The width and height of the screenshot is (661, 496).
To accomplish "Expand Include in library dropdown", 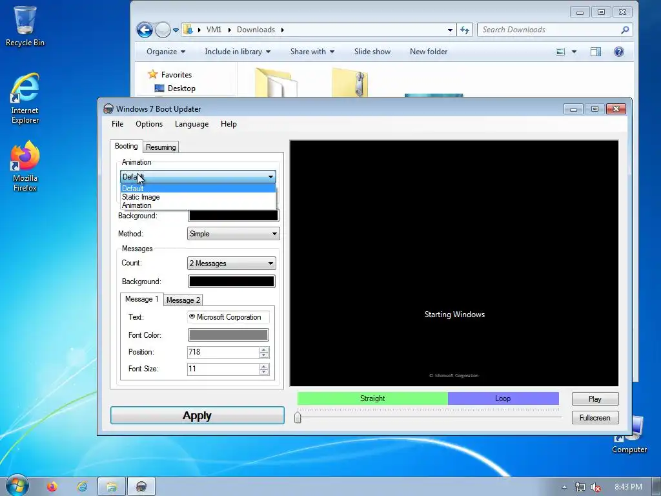I will 238,52.
